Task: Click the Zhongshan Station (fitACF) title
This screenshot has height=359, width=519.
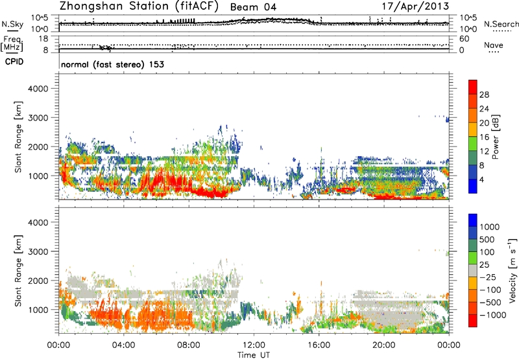Action: click(x=139, y=6)
